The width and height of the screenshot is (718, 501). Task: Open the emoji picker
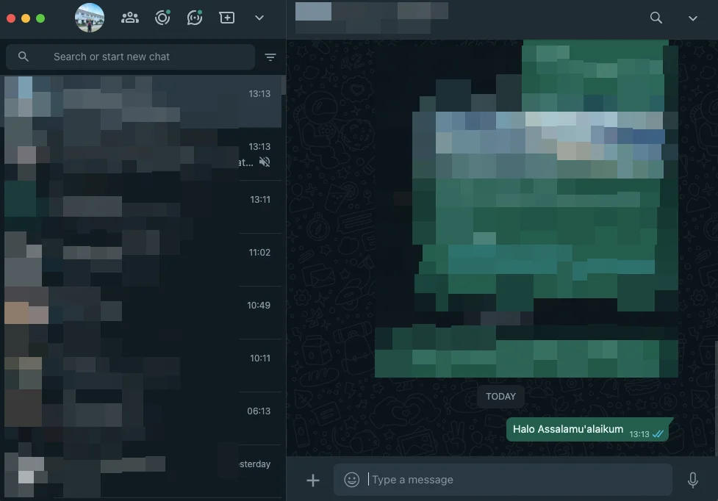tap(352, 480)
